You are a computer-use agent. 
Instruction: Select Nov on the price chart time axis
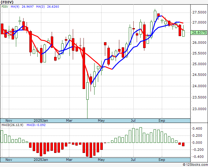[9, 121]
